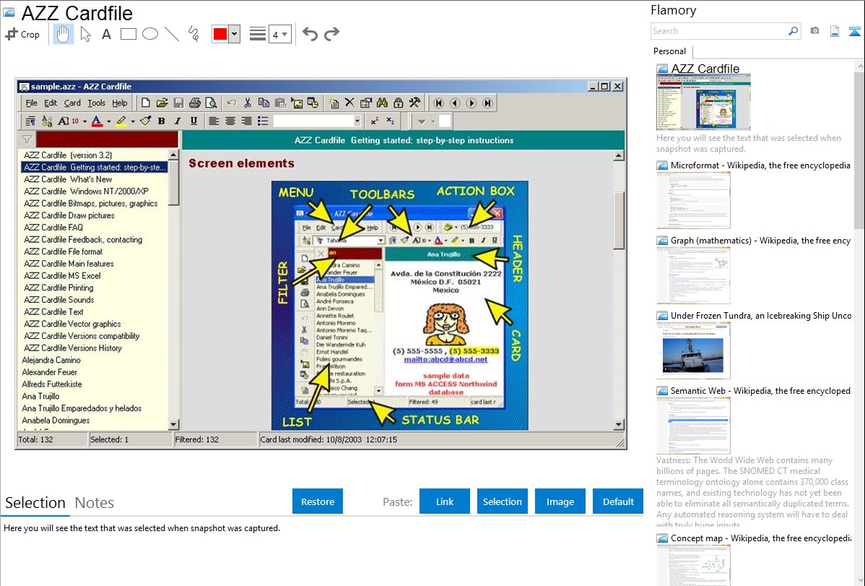
Task: Select the text annotation tool
Action: 106,34
